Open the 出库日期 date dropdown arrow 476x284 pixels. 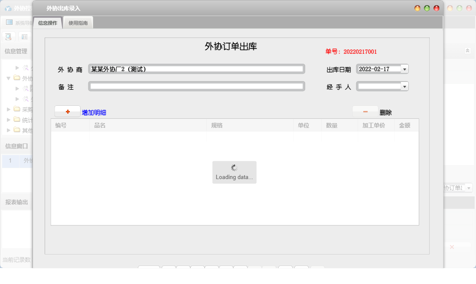pos(404,69)
